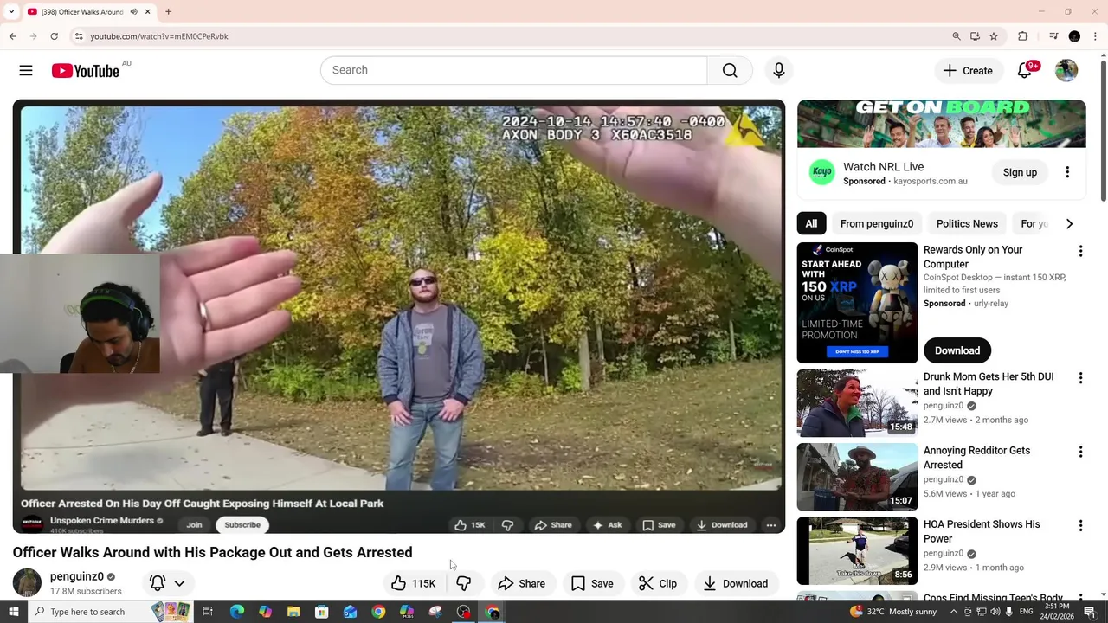Click Sign up on the Kayo ad
Screen dimensions: 1108x623
coord(1020,172)
